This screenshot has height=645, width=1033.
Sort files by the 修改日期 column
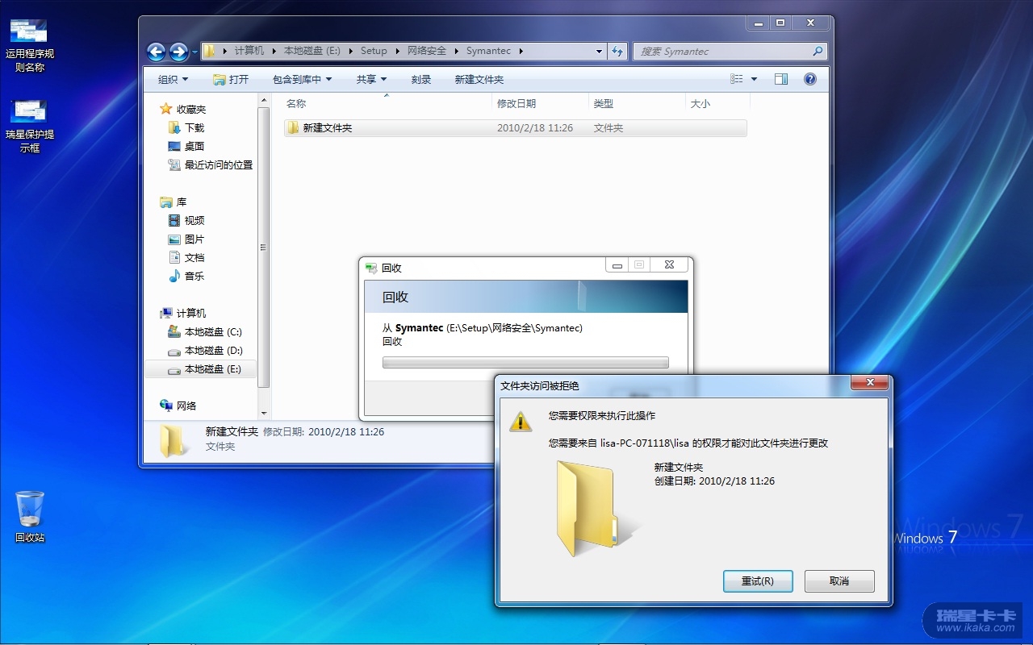coord(541,103)
